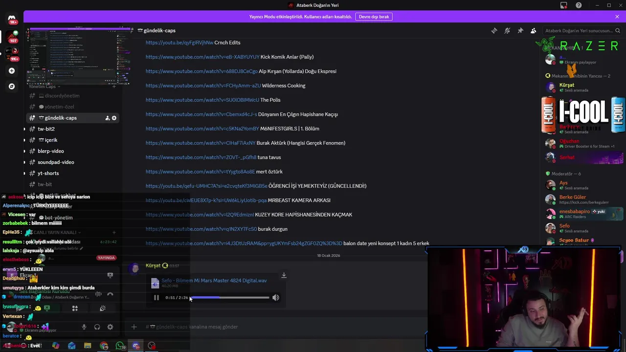Screen dimensions: 626x352
Task: Invite people icon on gündelik-caps channel
Action: (107, 118)
